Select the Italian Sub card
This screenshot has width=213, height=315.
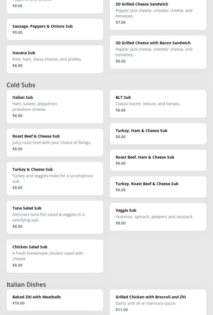55,106
